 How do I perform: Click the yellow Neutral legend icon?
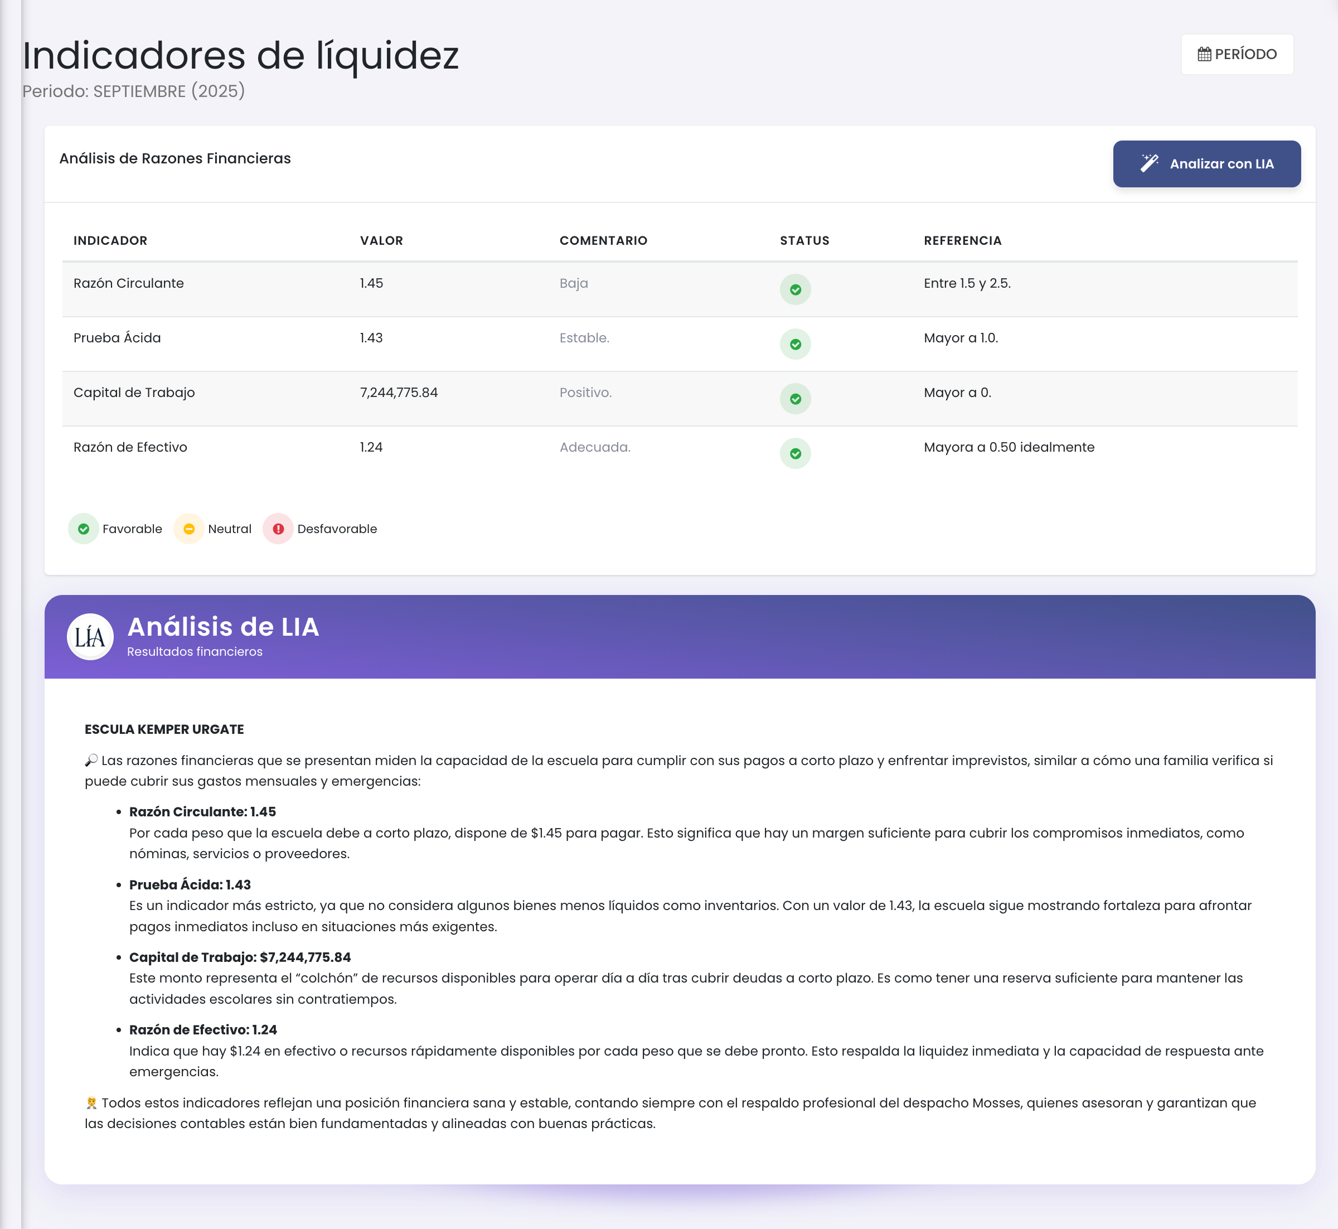point(189,529)
